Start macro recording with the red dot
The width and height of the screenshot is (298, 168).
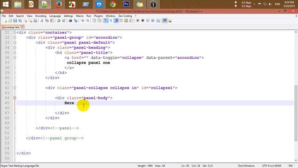tap(138, 21)
